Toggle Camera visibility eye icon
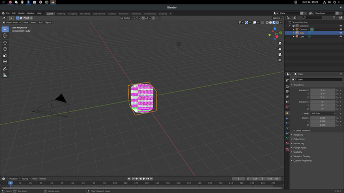This screenshot has height=193, width=344. (x=341, y=29)
